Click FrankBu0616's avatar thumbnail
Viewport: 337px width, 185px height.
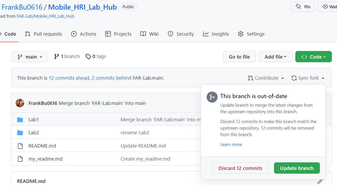pos(20,103)
